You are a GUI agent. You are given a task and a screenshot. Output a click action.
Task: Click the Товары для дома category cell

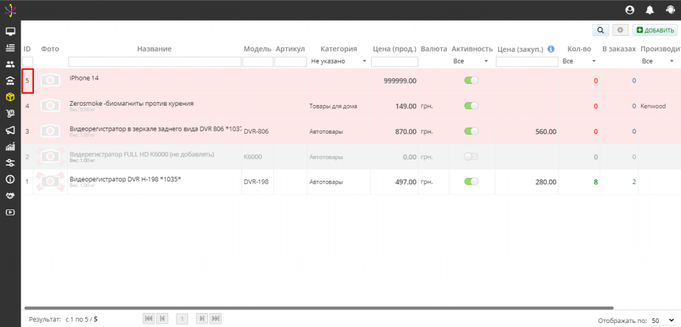pyautogui.click(x=333, y=106)
